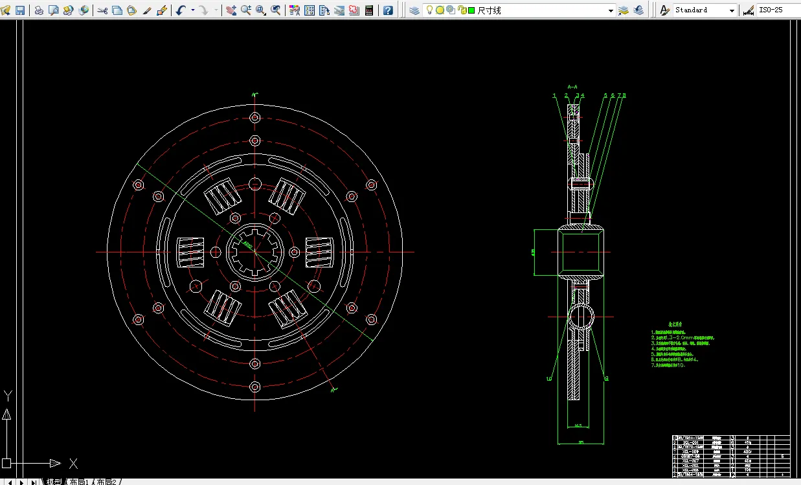Open the Sheet Set Manager
Viewport: 801px width, 485px height.
tap(339, 10)
